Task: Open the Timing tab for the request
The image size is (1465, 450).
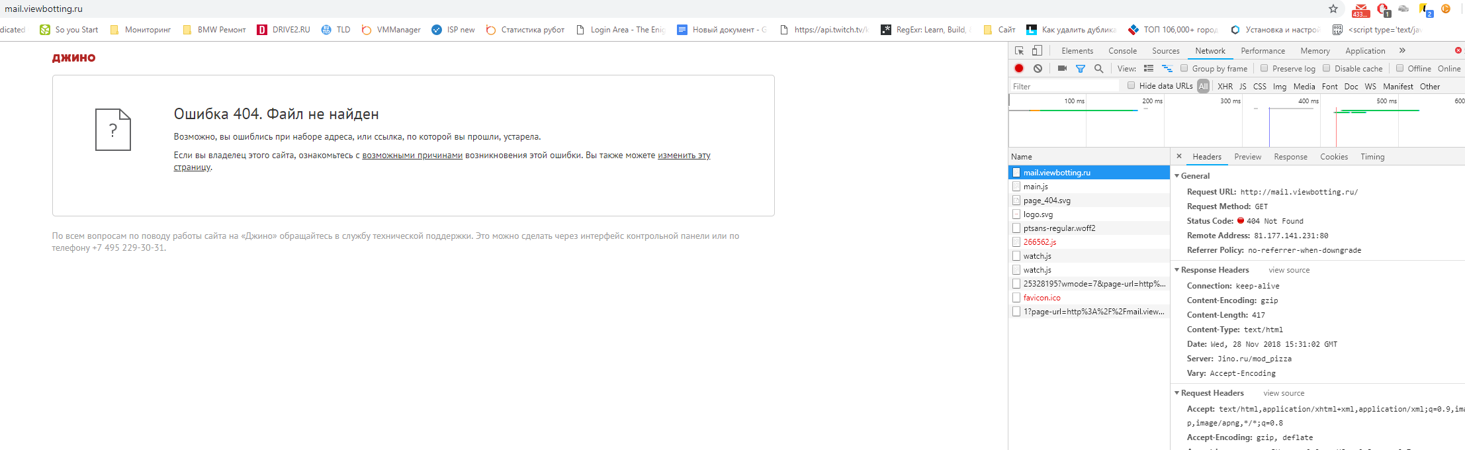Action: click(1372, 157)
